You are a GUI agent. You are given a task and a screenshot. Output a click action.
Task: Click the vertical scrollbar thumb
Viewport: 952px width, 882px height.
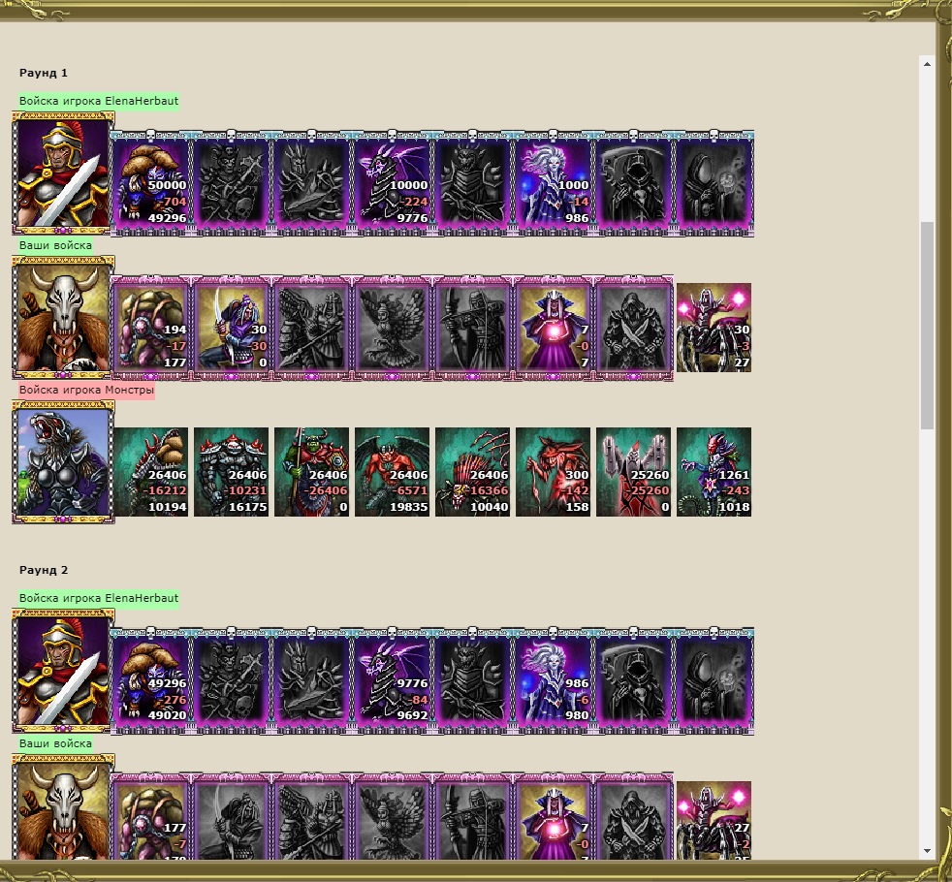[x=927, y=326]
